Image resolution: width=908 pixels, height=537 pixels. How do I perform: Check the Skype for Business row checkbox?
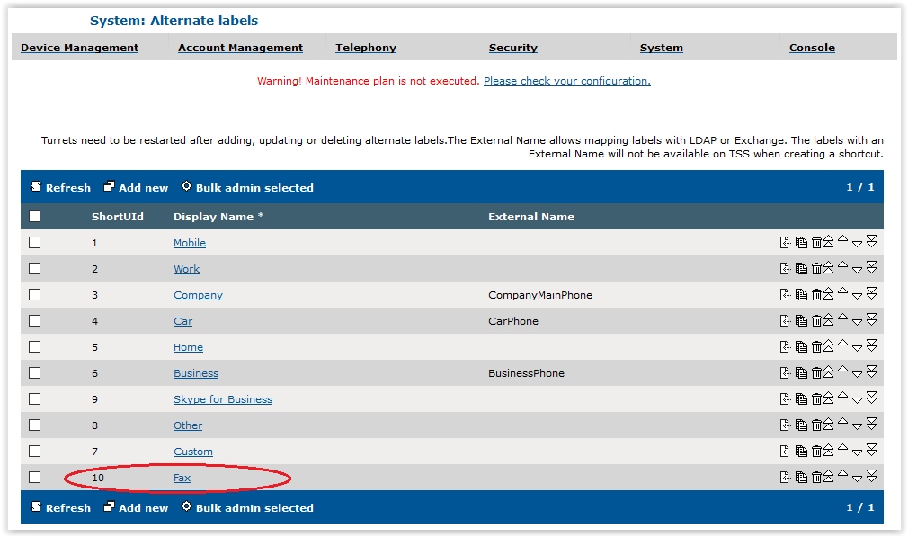point(35,399)
